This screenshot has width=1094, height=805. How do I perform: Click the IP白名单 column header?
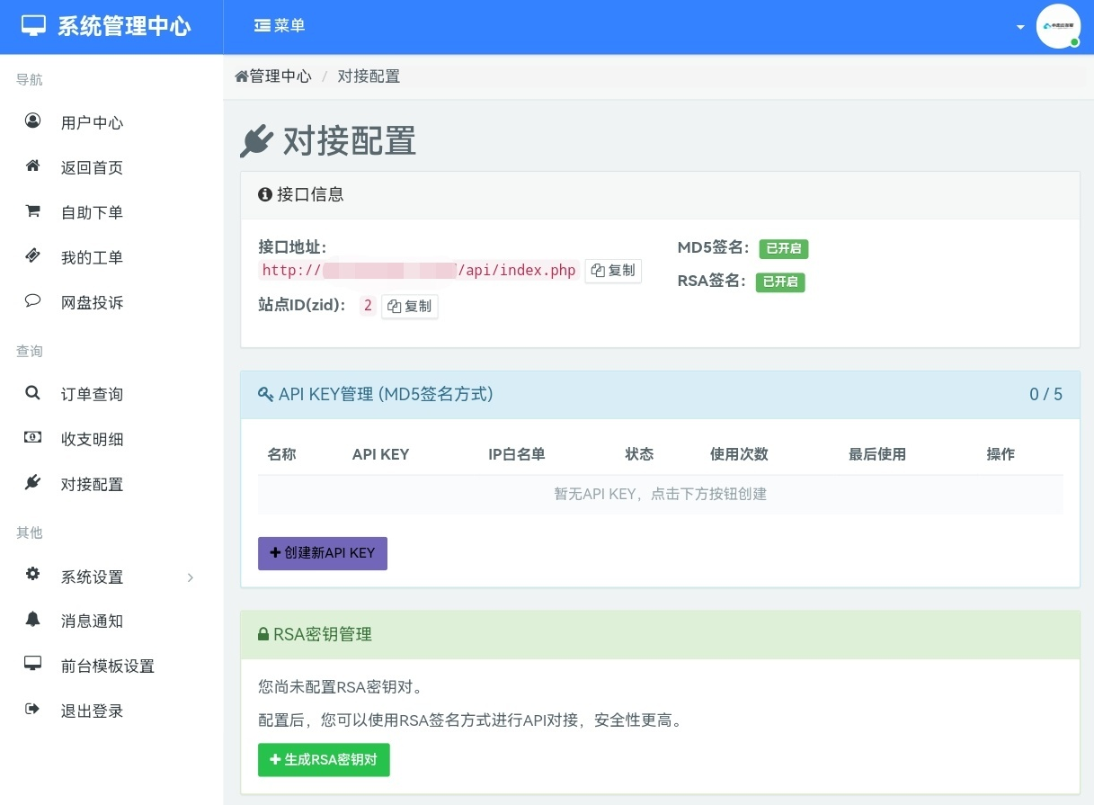pyautogui.click(x=517, y=454)
